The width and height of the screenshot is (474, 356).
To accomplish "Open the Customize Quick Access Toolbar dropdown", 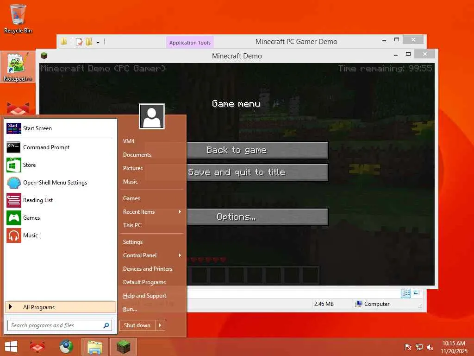I will click(x=98, y=42).
